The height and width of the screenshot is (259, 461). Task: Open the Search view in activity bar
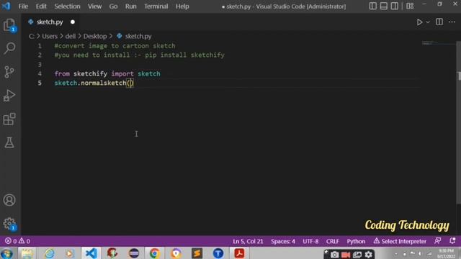tap(9, 48)
